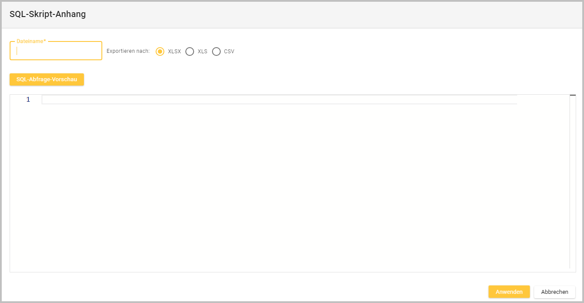Click the XLSX format label text

coord(174,52)
